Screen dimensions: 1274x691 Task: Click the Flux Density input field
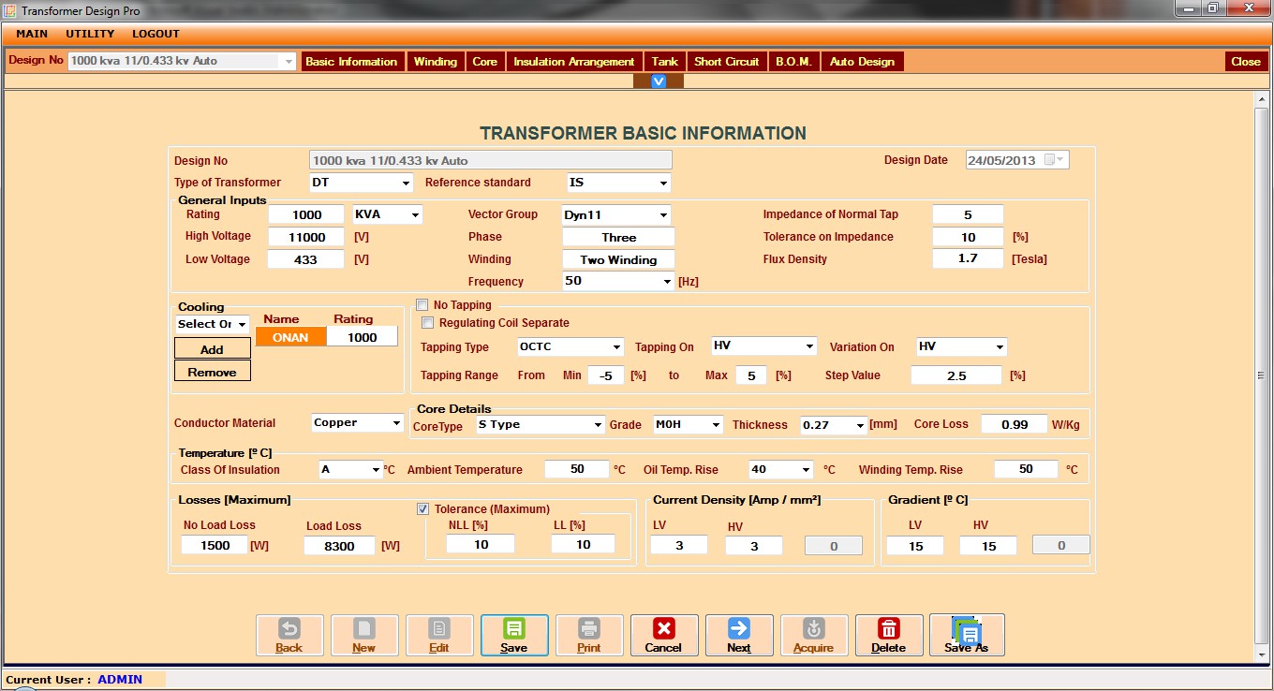click(x=968, y=258)
